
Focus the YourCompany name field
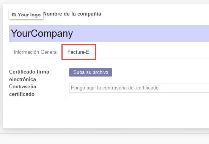click(109, 33)
